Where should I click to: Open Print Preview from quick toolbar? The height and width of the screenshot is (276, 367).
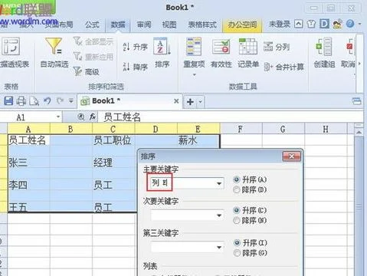pos(34,101)
